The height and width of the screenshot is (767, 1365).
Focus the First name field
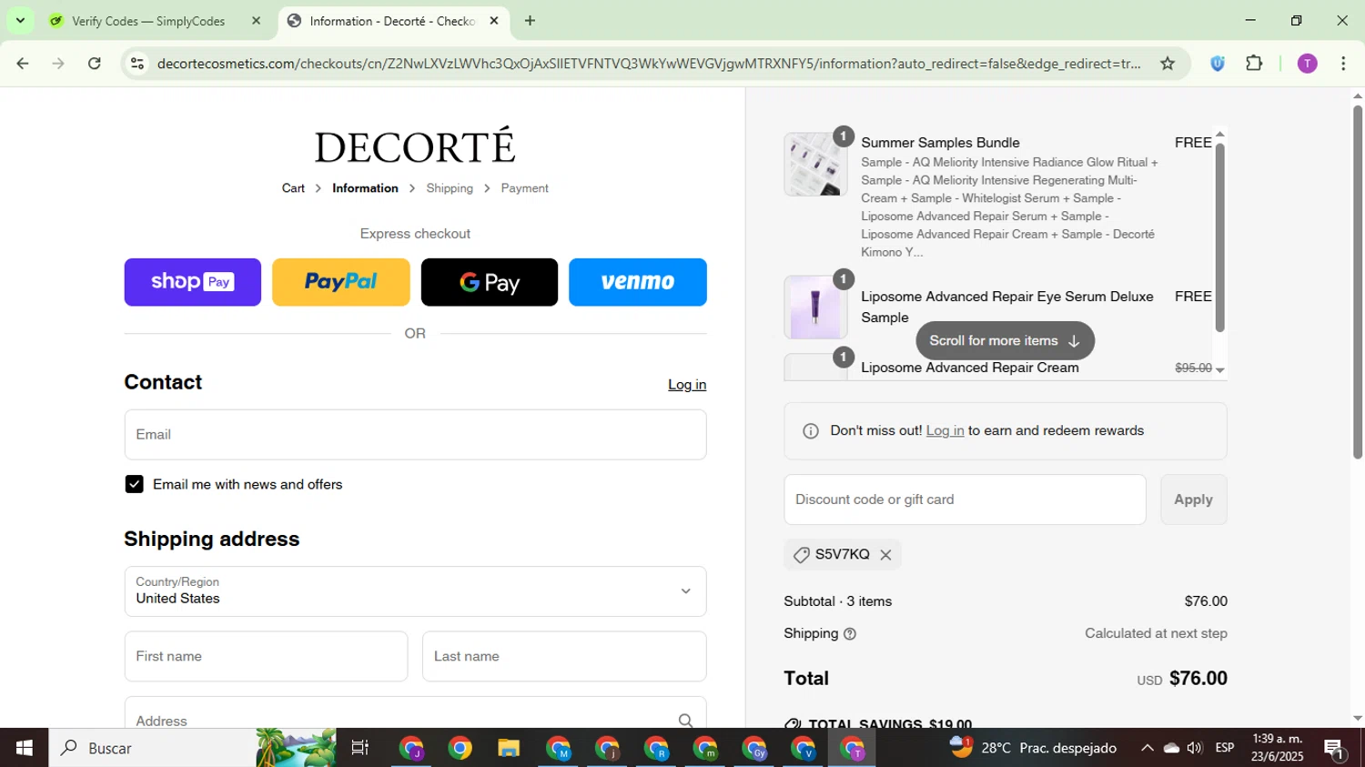pos(266,656)
